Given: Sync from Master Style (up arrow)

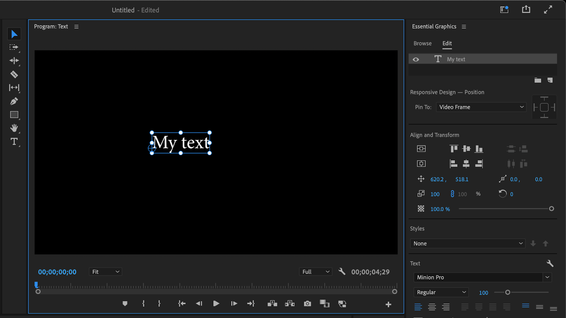Looking at the screenshot, I should [x=545, y=243].
